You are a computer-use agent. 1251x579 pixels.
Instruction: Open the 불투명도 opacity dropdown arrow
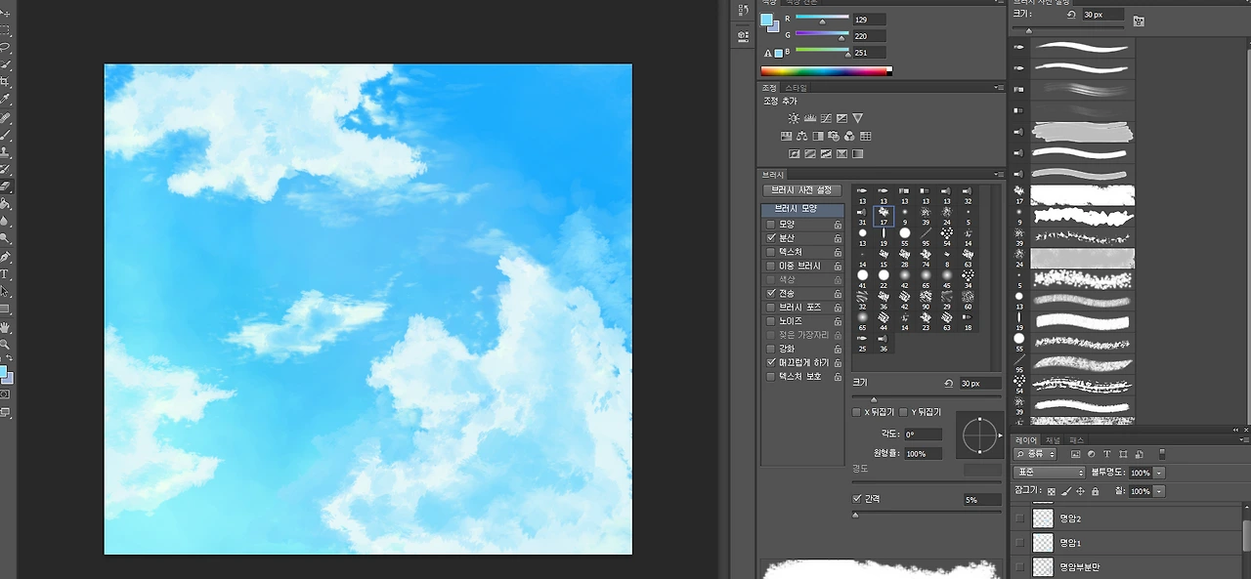click(1158, 473)
